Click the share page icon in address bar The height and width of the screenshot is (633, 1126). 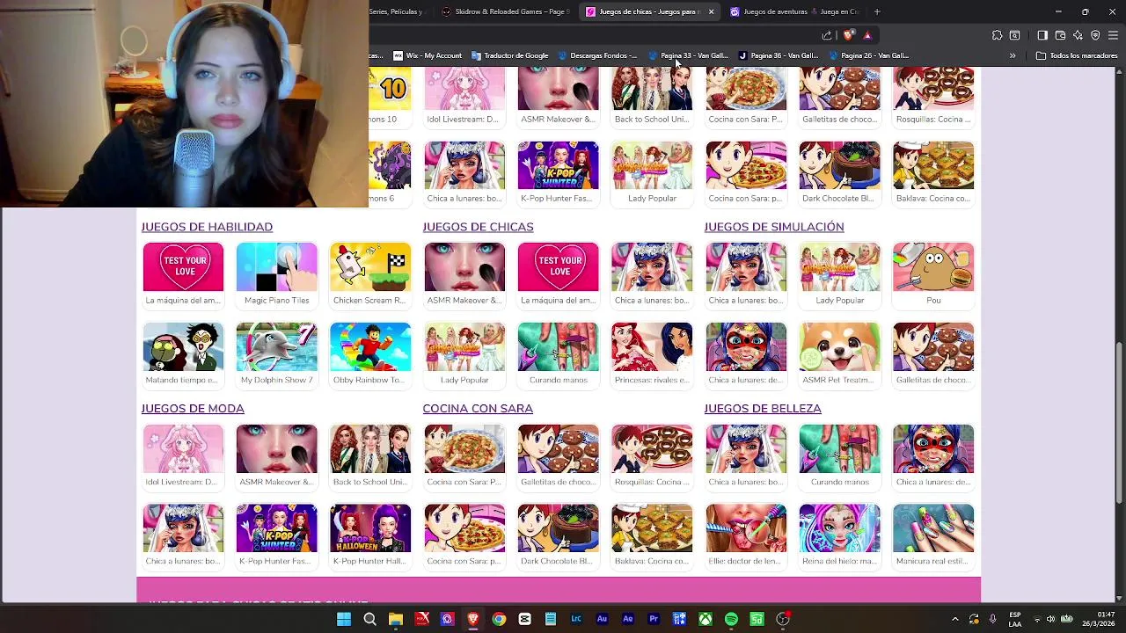point(827,35)
